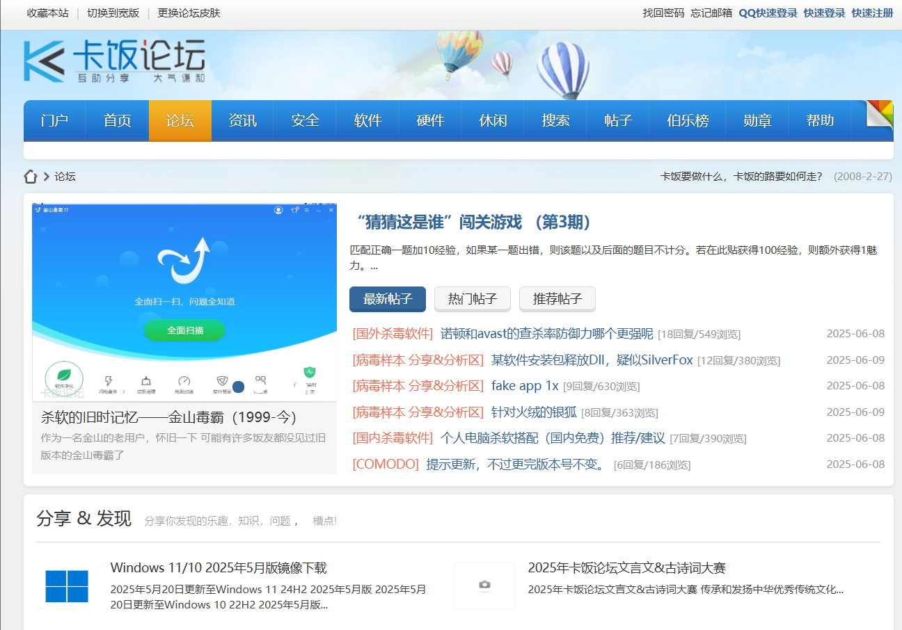This screenshot has width=902, height=630.
Task: Click the Windows logo thumbnail icon
Action: tap(67, 586)
